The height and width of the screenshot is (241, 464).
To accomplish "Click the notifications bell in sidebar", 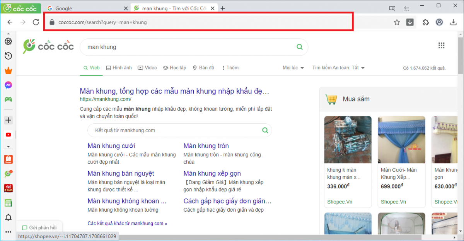I will click(8, 217).
